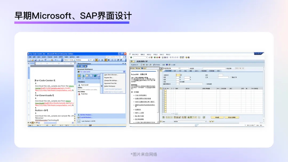Click the Add New Members link
This screenshot has width=288, height=162.
click(x=86, y=115)
